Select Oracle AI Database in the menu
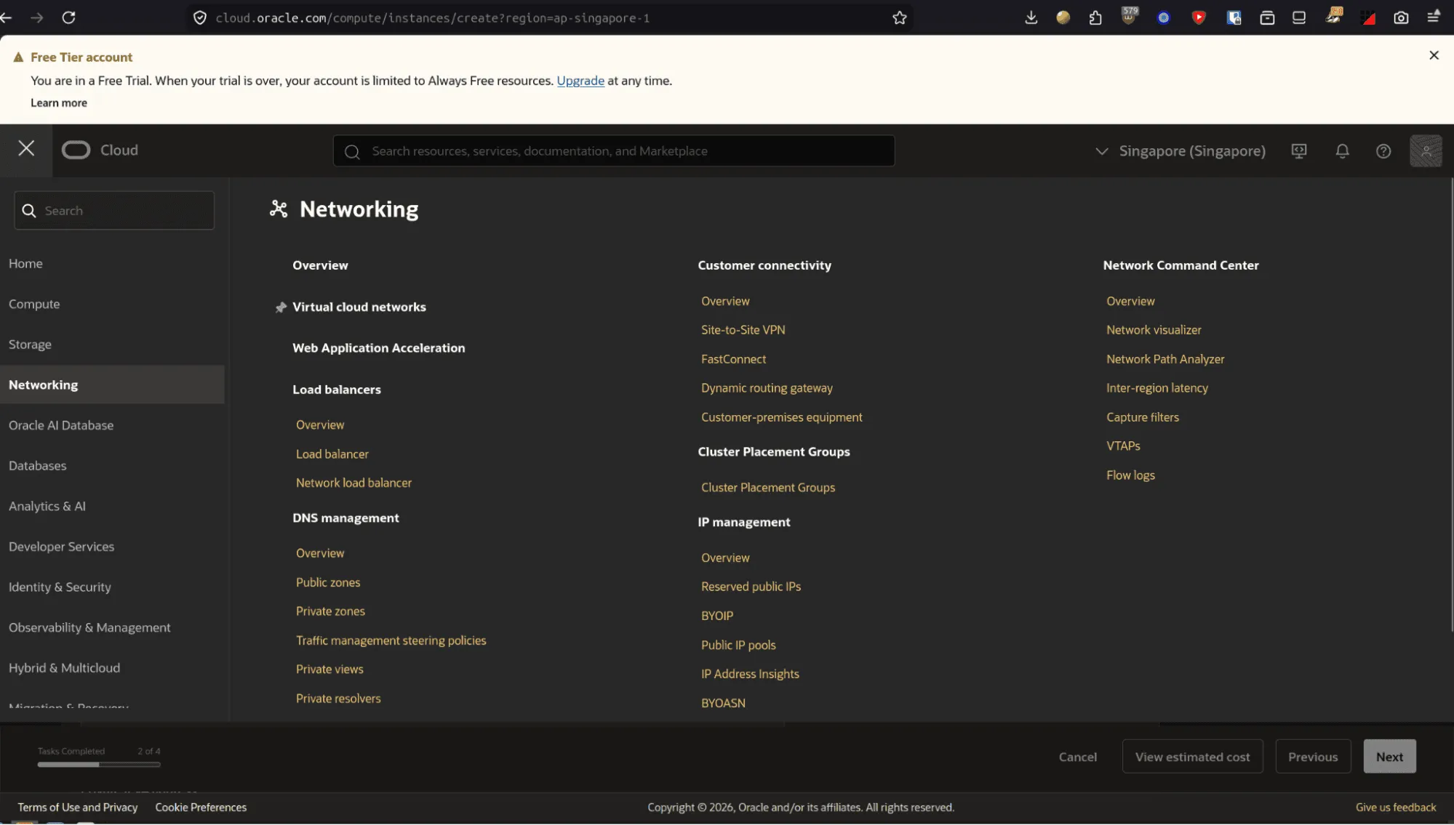This screenshot has height=825, width=1454. coord(61,426)
